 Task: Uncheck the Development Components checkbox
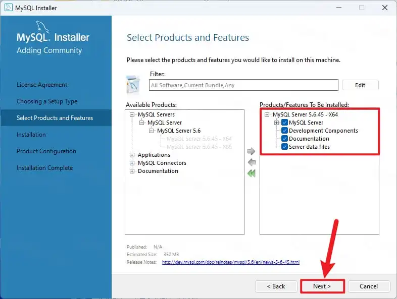point(284,131)
